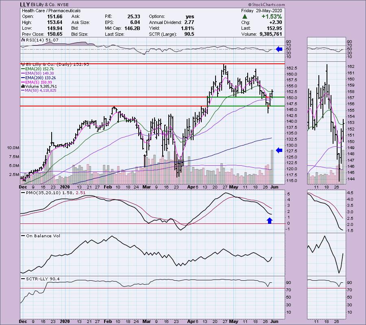The height and width of the screenshot is (325, 366).
Task: Click the Friday 29-May-2020 date
Action: [261, 11]
